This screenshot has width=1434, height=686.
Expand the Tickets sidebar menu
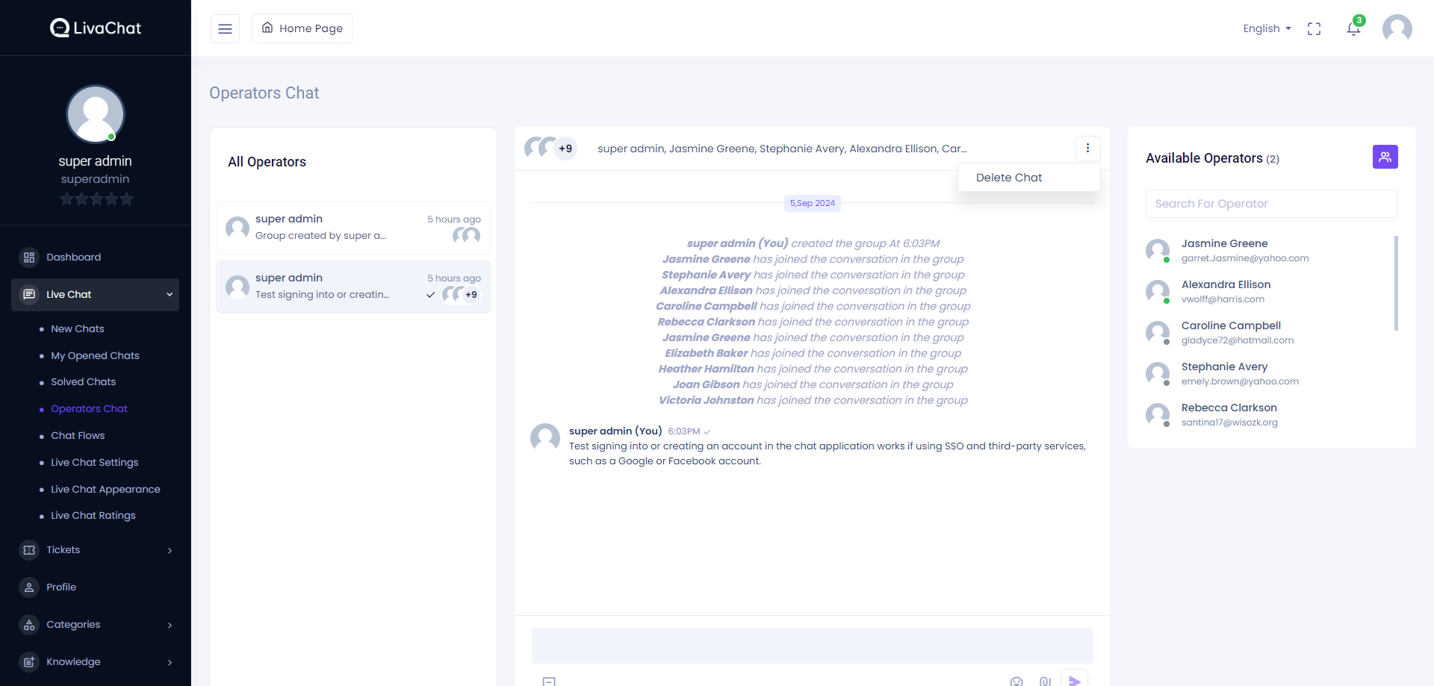[96, 550]
